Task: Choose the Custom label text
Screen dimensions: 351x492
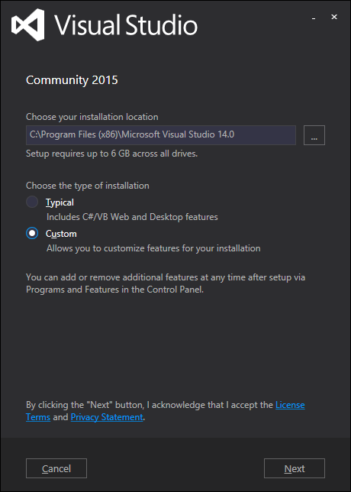Action: coord(61,234)
